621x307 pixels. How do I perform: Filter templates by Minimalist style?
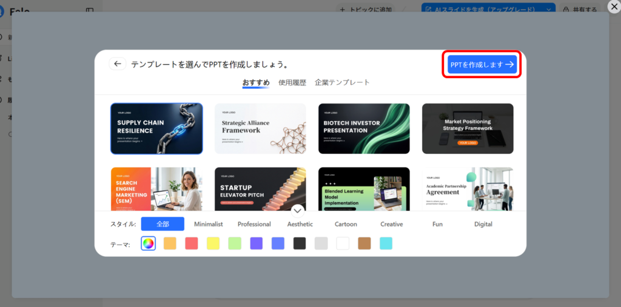tap(208, 224)
